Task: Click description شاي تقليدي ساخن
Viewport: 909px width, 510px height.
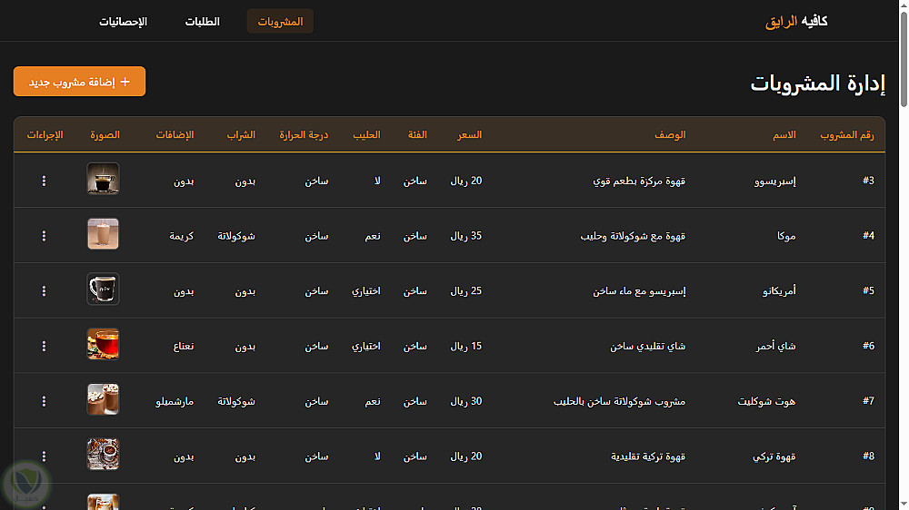Action: [x=647, y=346]
